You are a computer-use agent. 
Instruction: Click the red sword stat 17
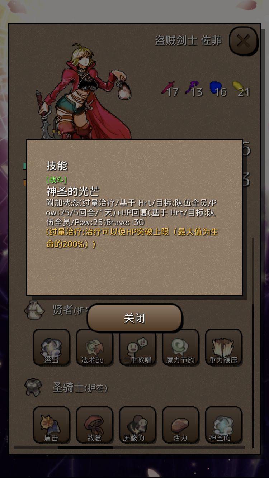click(170, 90)
